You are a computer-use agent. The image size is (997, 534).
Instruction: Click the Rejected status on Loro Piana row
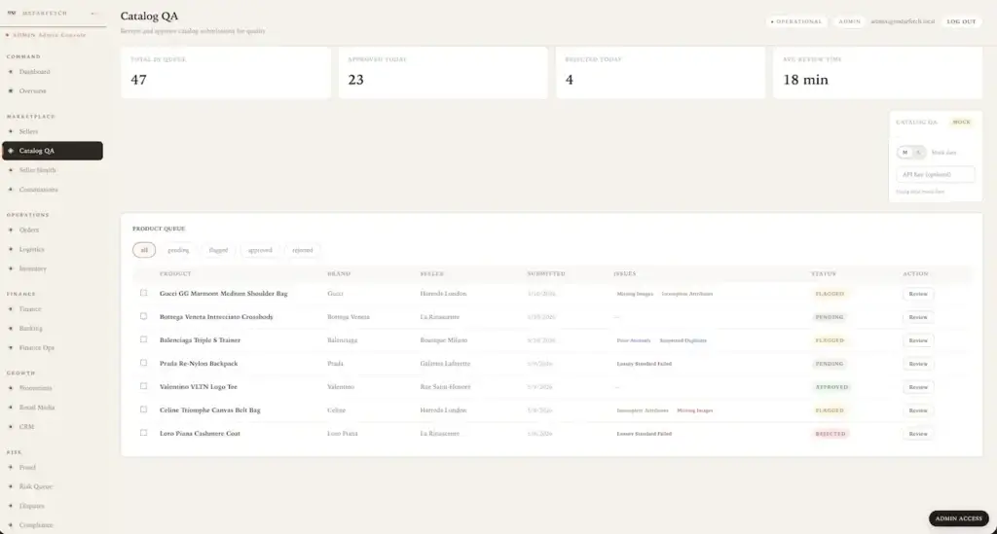click(x=831, y=434)
